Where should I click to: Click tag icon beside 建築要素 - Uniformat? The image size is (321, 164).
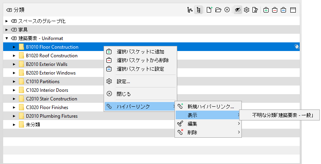pos(14,38)
